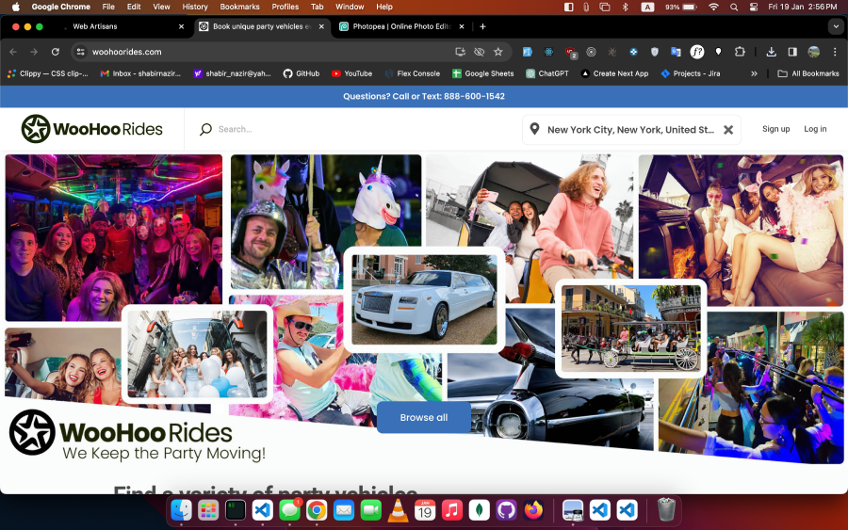848x530 pixels.
Task: Open the Extensions puzzle icon
Action: point(740,52)
